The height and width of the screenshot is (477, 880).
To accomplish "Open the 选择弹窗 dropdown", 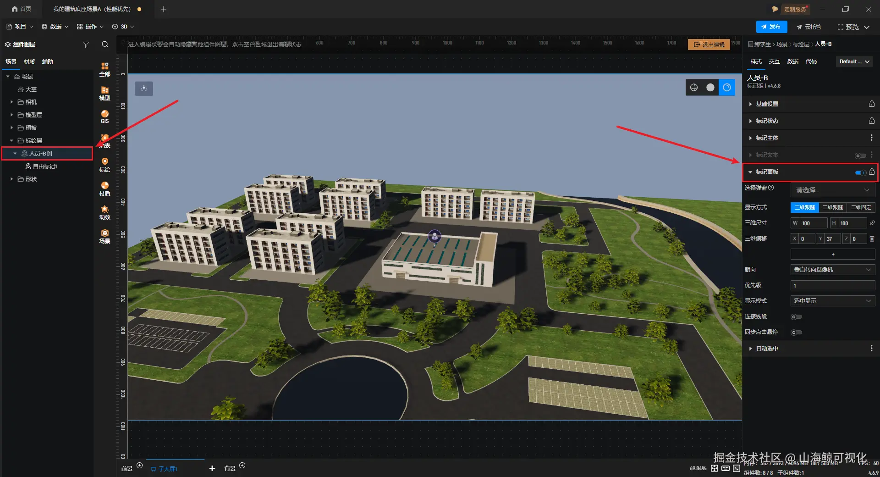I will (833, 190).
